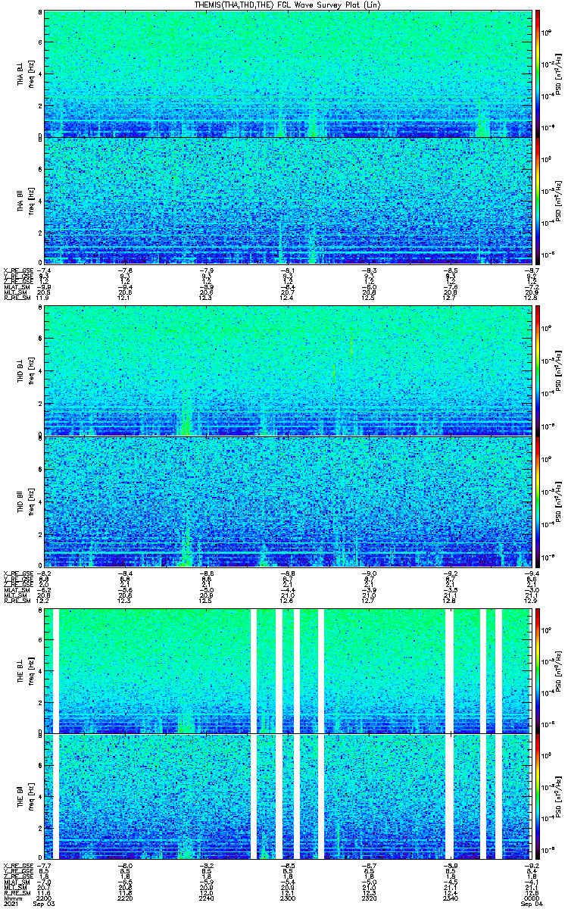The image size is (568, 909).
Task: Click inside the THA B perpendicular spectrogram
Action: 289,73
